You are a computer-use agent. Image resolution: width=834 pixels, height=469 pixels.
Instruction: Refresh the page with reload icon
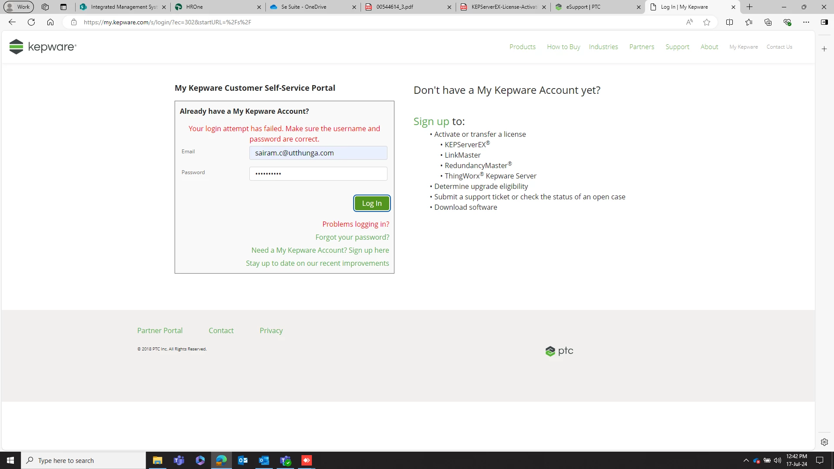click(31, 22)
